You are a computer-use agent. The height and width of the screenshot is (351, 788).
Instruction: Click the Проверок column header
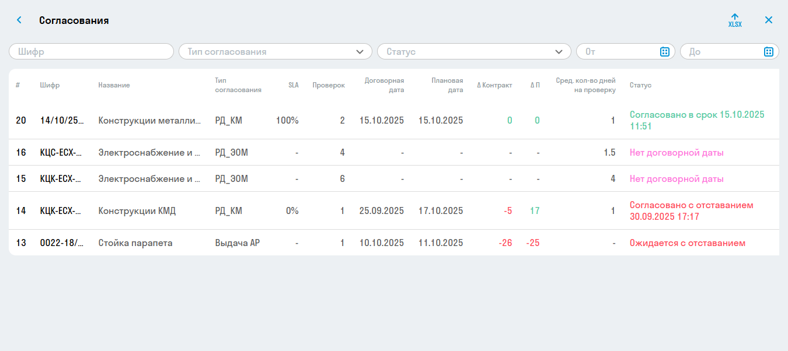tap(328, 85)
